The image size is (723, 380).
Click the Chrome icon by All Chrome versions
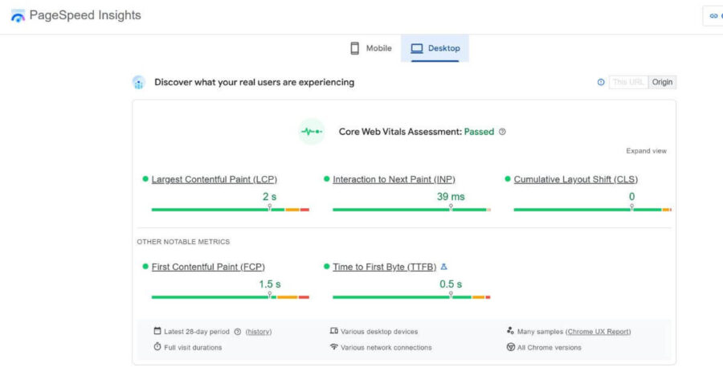click(510, 347)
